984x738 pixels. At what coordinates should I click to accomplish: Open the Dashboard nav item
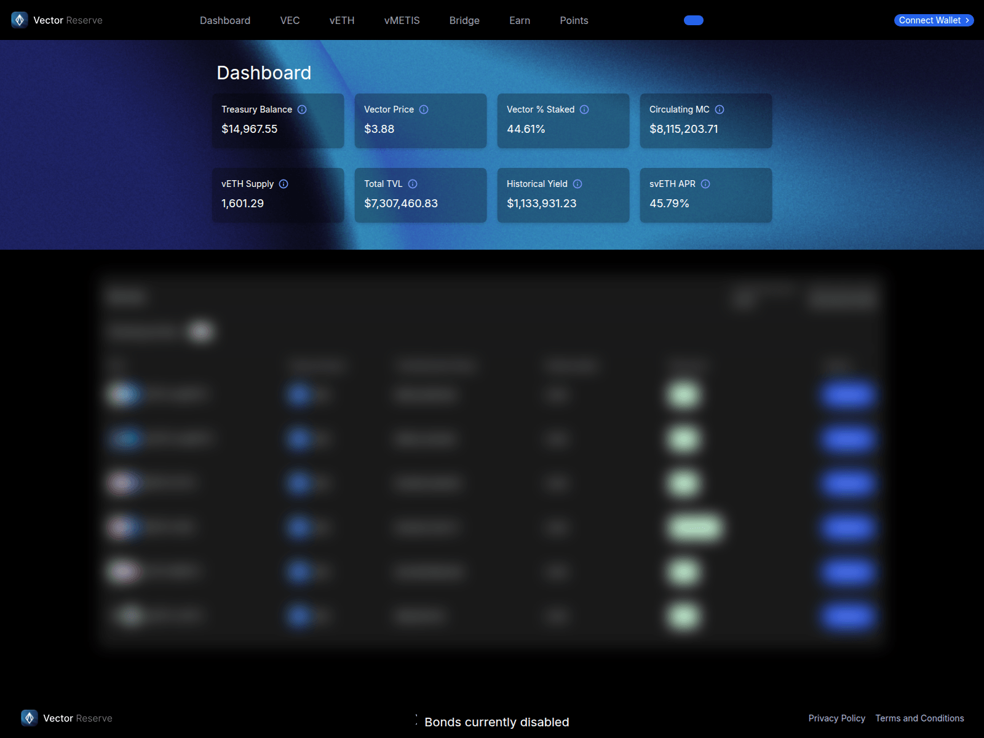tap(225, 20)
